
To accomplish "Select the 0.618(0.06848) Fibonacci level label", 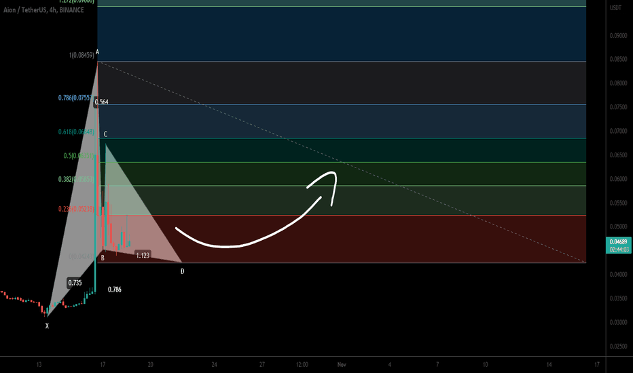I will 76,132.
